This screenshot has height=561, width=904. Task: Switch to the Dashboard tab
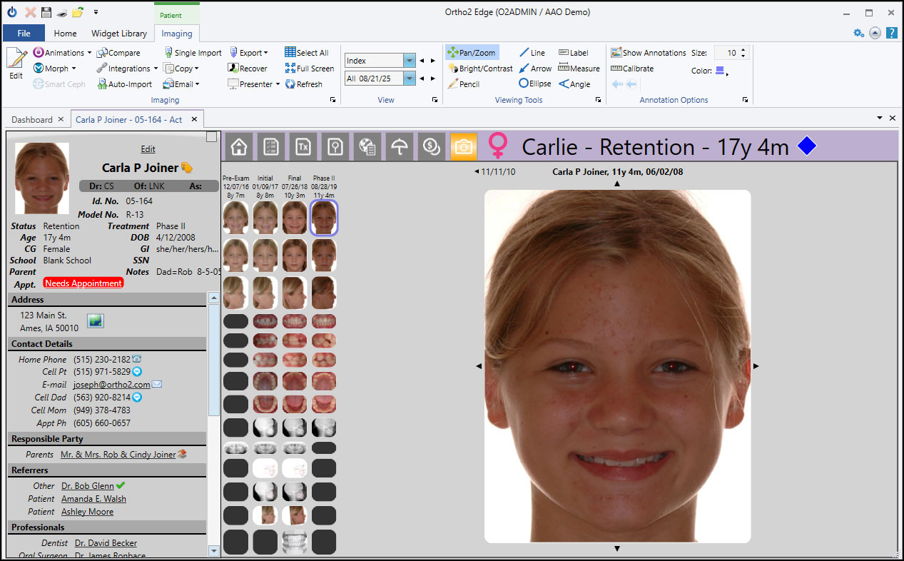point(32,120)
